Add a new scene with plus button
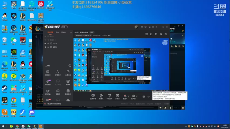Viewport: 230px width, 129px height. [71, 32]
